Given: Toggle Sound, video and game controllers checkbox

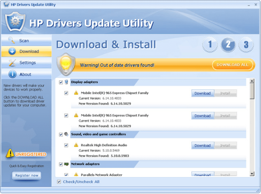Looking at the screenshot, I should 61,134.
